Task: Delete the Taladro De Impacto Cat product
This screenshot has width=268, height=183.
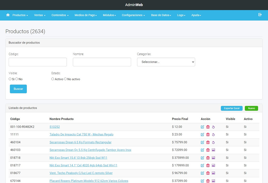Action: [x=208, y=135]
